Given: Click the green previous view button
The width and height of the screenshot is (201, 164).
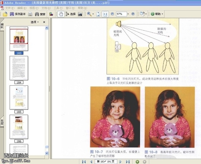Looking at the screenshot, I should (138, 162).
